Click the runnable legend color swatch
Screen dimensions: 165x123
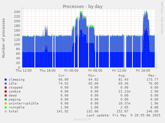(x=6, y=107)
